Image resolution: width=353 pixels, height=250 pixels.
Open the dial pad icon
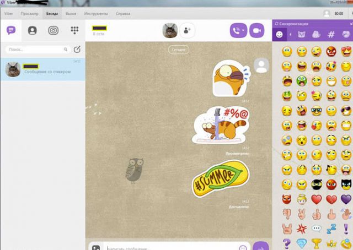click(74, 30)
